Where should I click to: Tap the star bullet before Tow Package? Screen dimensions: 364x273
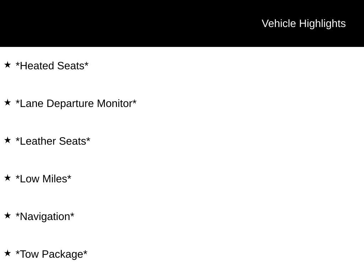pos(7,253)
